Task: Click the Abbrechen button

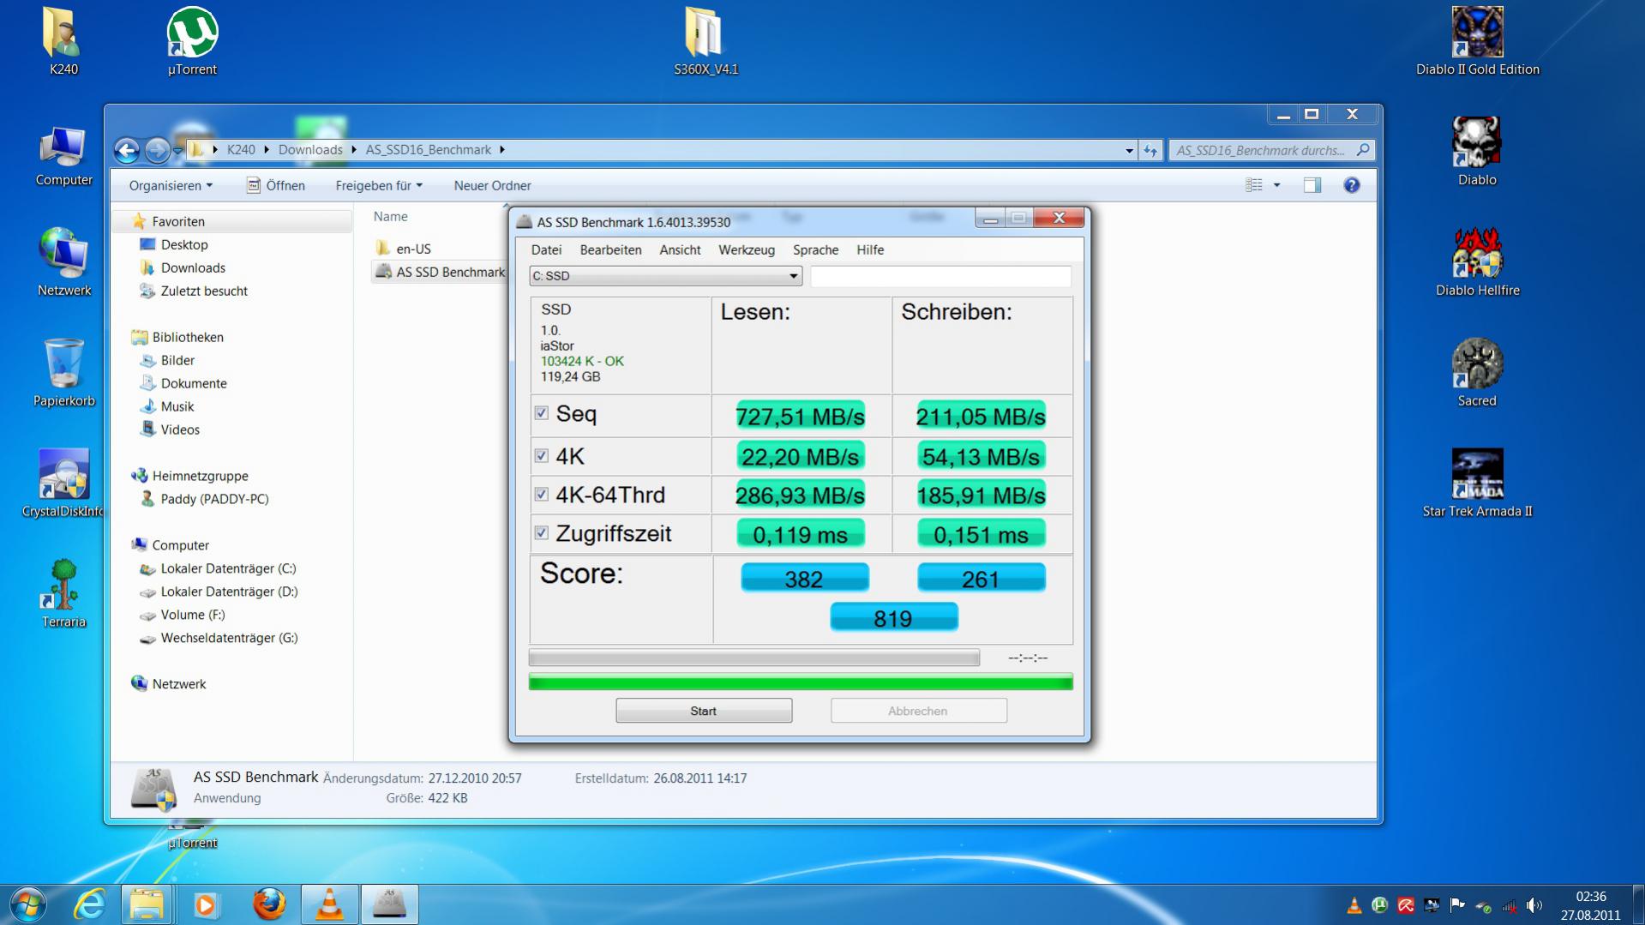Action: [918, 711]
